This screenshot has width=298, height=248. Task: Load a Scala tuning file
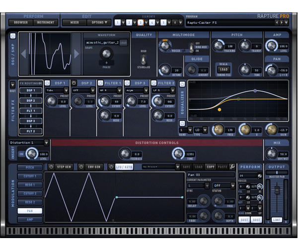click(x=223, y=69)
